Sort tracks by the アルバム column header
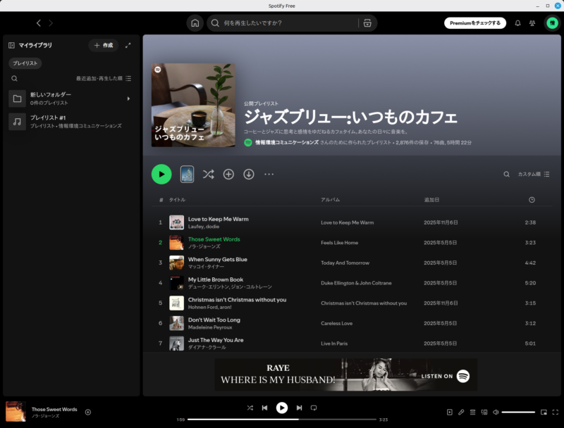564x428 pixels. coord(331,200)
